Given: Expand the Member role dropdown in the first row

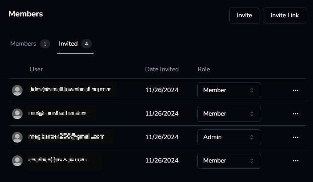Looking at the screenshot, I should tap(229, 90).
